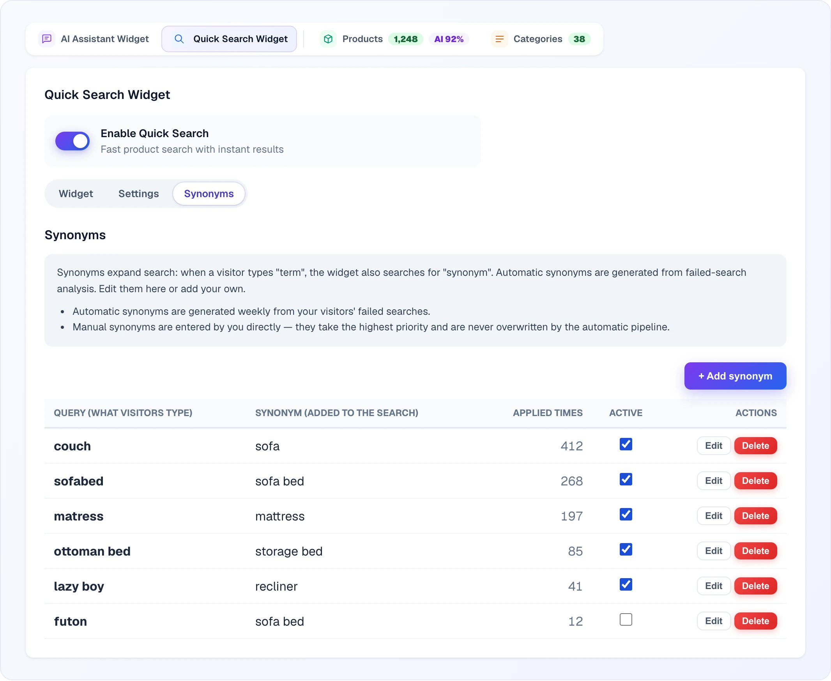831x681 pixels.
Task: Edit the lazy boy synonym
Action: 713,586
